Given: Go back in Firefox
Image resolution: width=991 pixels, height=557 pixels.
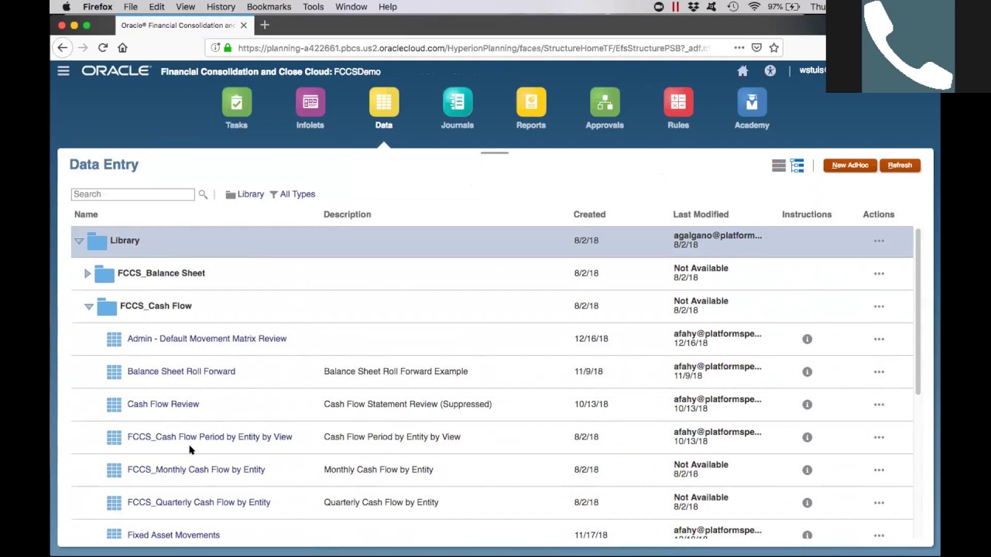Looking at the screenshot, I should pyautogui.click(x=63, y=48).
